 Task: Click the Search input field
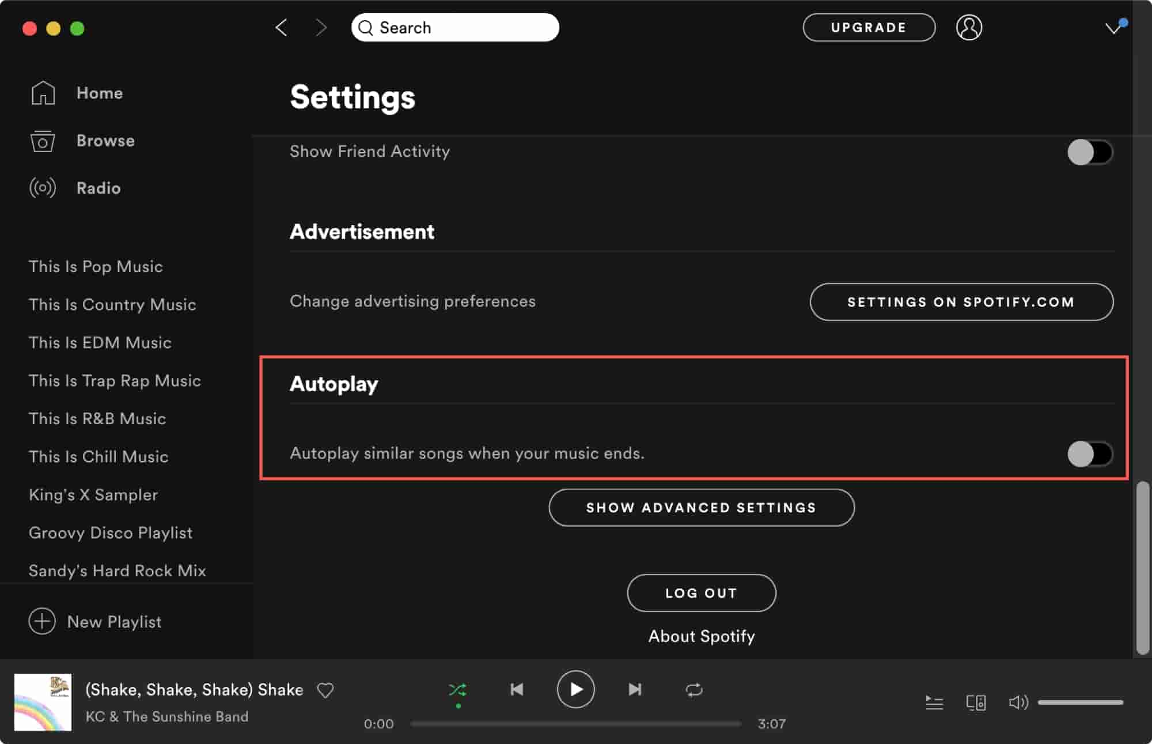pos(455,28)
